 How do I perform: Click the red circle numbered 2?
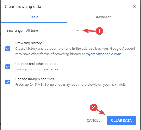[94, 107]
